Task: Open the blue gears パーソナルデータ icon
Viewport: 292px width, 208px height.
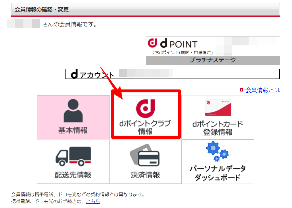Action: (x=217, y=151)
